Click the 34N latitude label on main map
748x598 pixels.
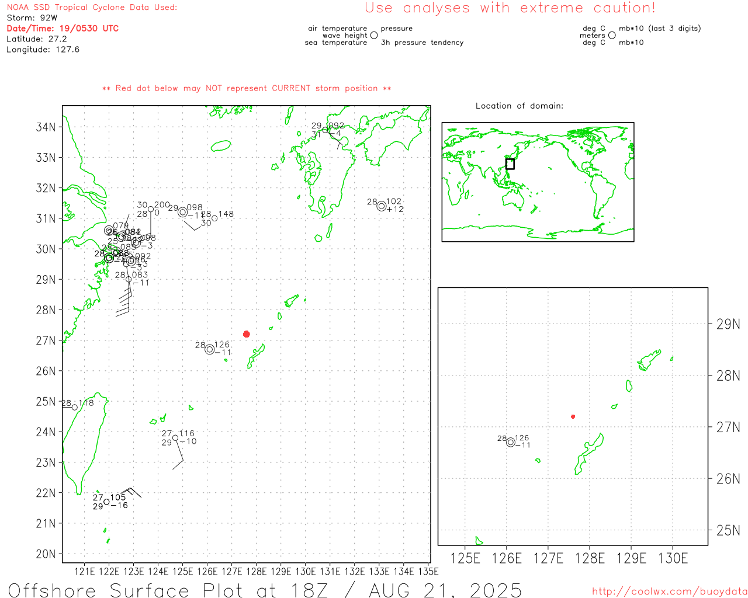(x=46, y=127)
